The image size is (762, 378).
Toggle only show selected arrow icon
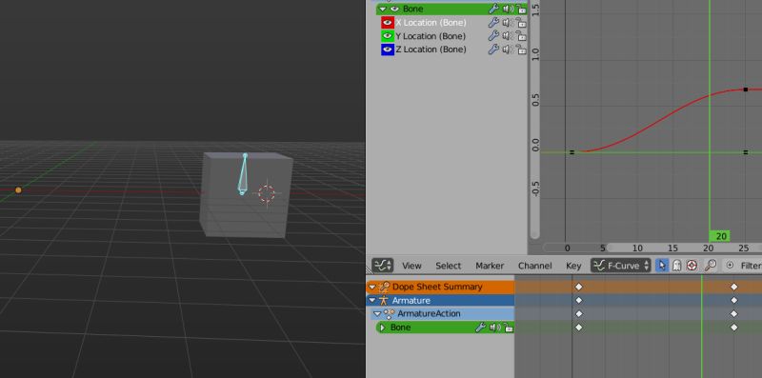pyautogui.click(x=662, y=266)
